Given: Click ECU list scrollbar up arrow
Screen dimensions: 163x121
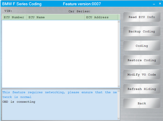Looking at the screenshot, I should tap(119, 22).
